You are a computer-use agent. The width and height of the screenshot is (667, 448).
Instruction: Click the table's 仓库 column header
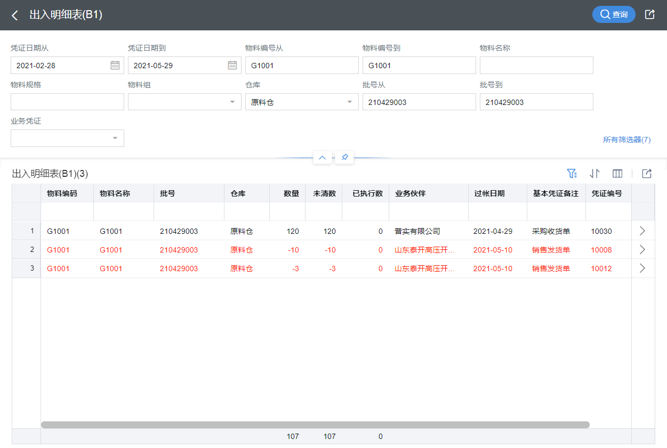(247, 193)
